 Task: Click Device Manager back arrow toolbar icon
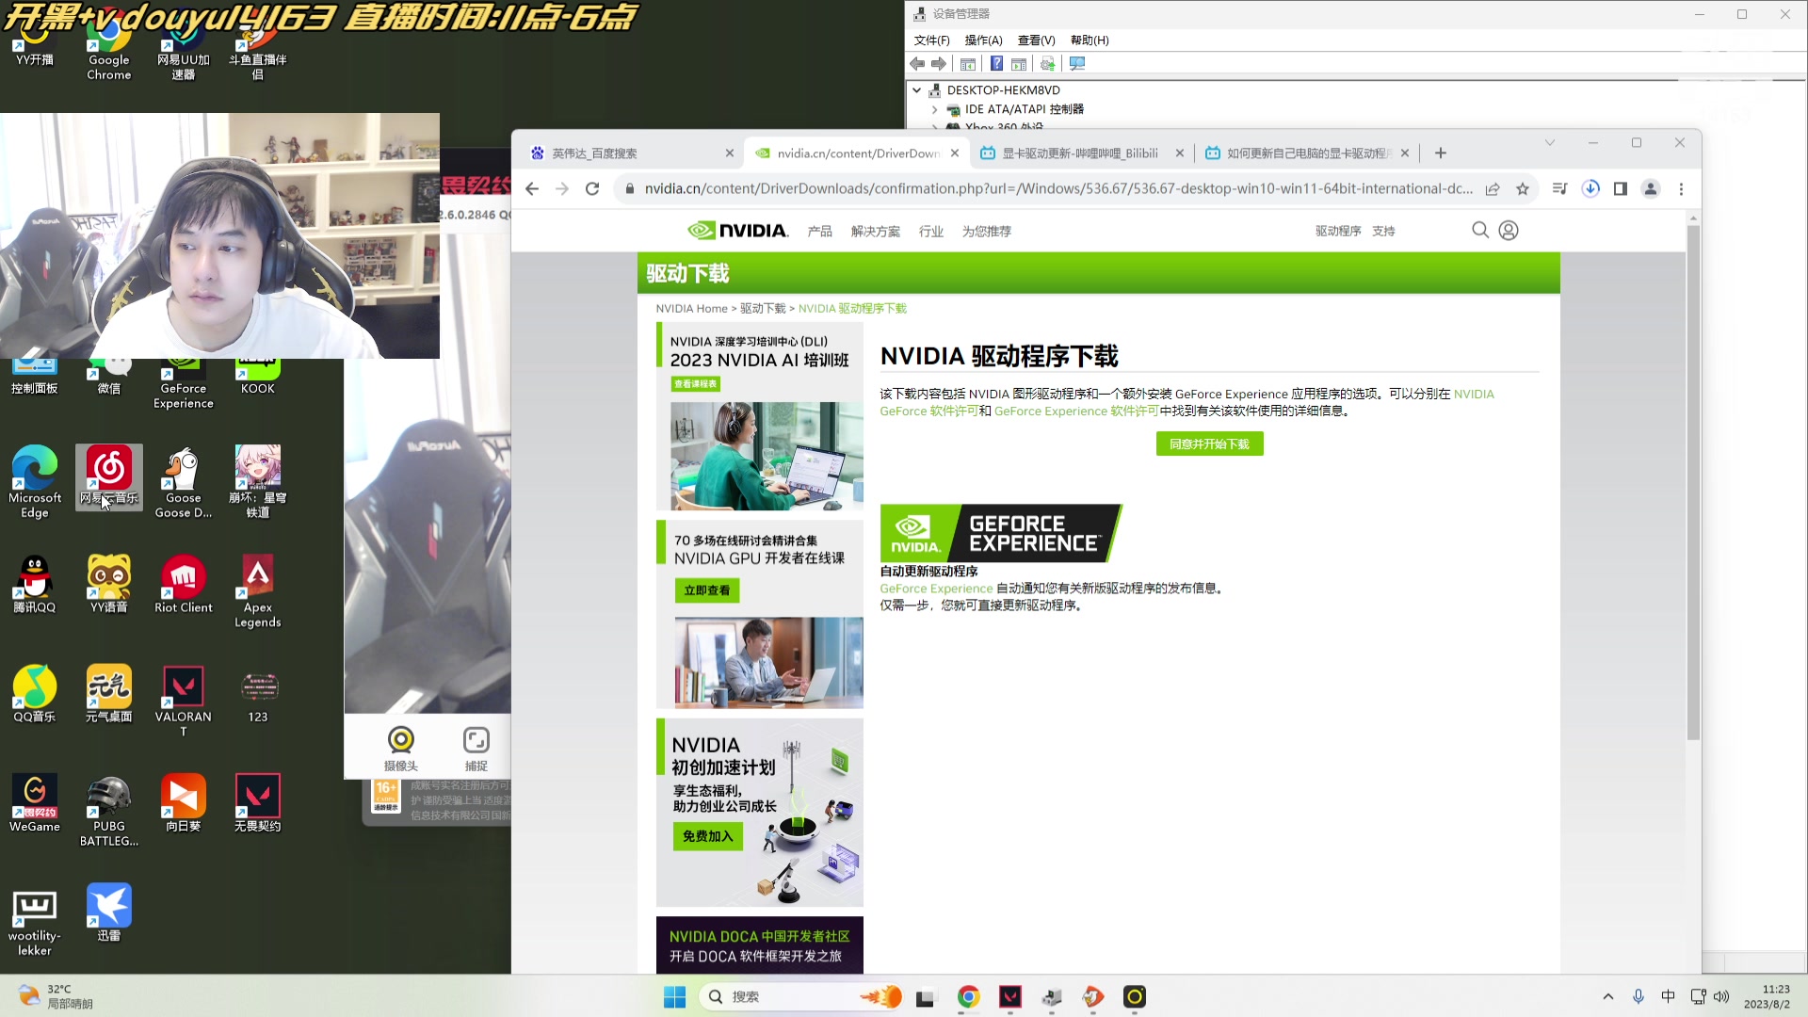pos(917,64)
